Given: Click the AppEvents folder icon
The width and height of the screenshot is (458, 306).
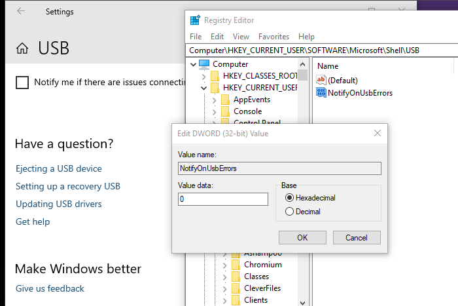Looking at the screenshot, I should 226,100.
